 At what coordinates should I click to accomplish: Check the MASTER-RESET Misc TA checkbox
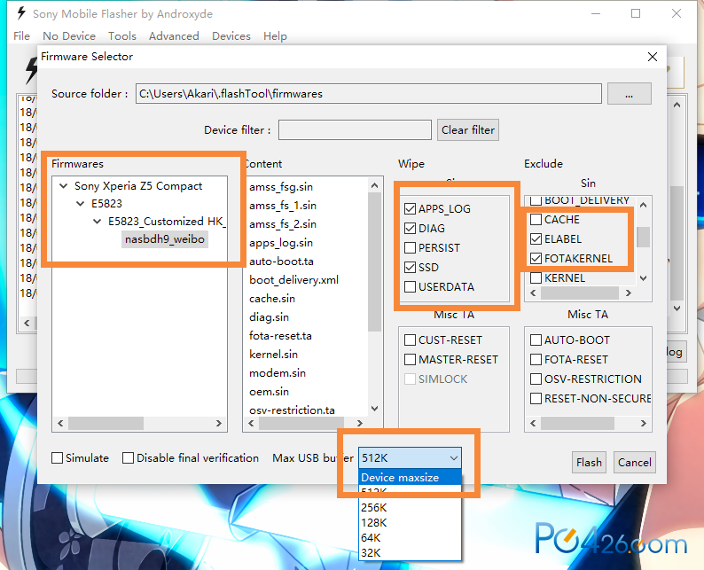pyautogui.click(x=410, y=360)
